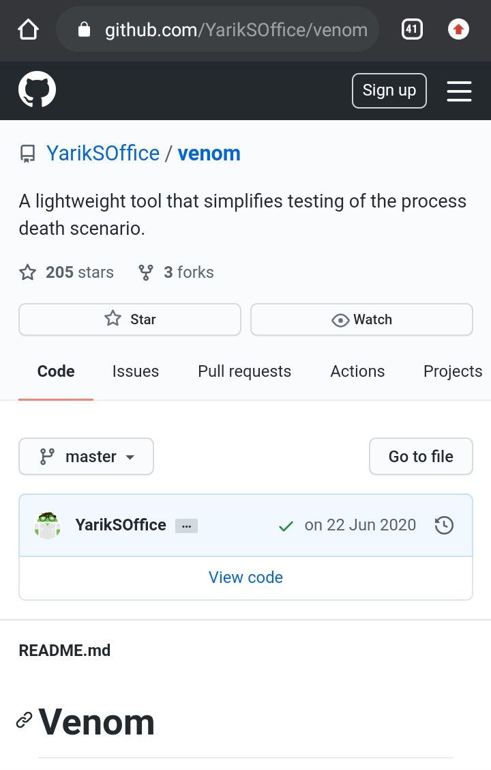Open the View code link
The image size is (491, 770).
click(x=245, y=577)
